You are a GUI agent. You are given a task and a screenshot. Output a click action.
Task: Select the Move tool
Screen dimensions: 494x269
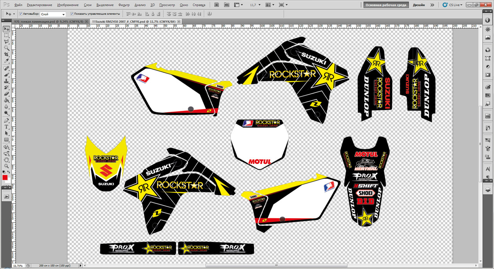[7, 29]
